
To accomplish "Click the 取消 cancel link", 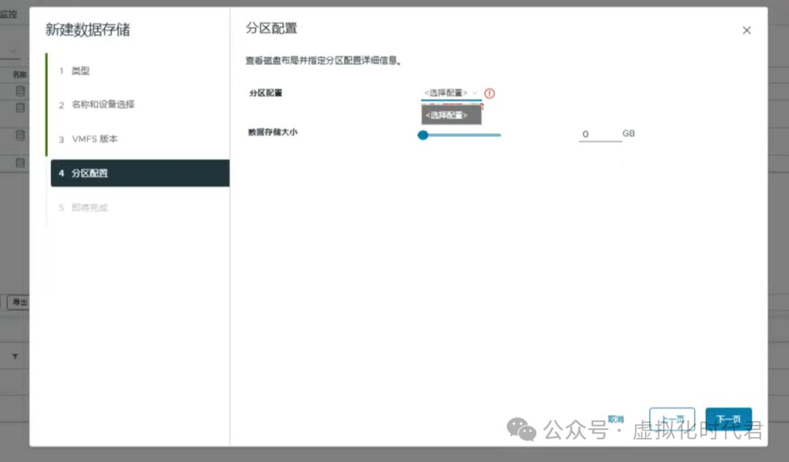I will (614, 419).
